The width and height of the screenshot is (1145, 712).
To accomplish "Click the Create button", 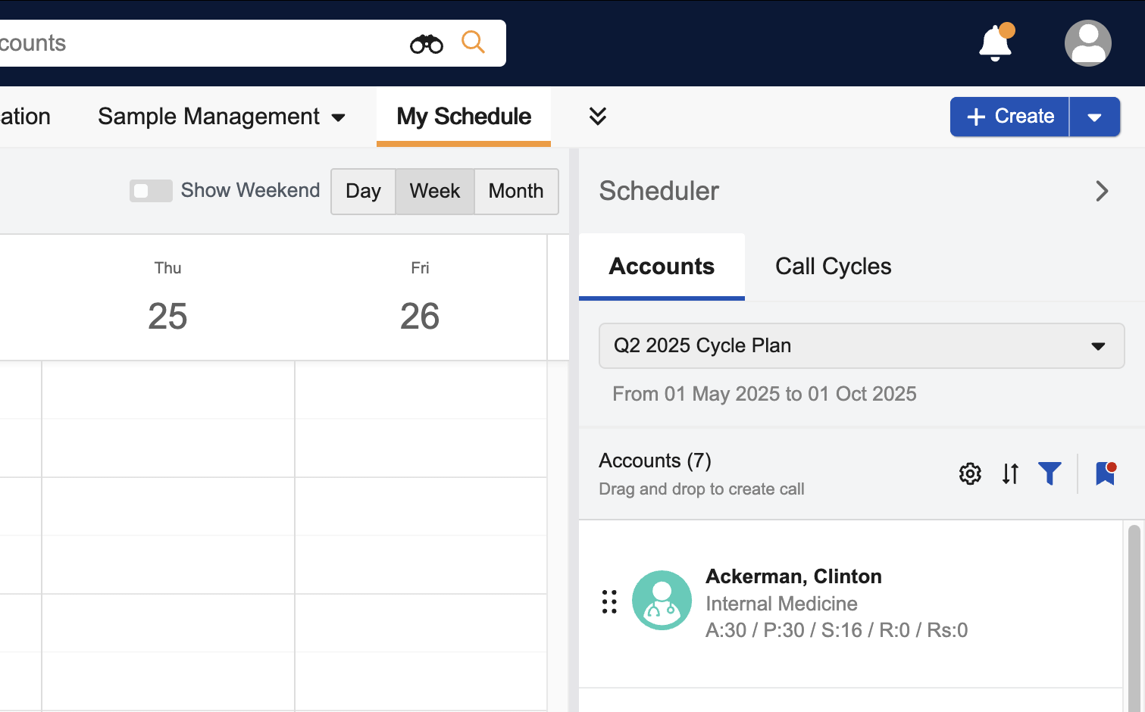I will (1009, 117).
